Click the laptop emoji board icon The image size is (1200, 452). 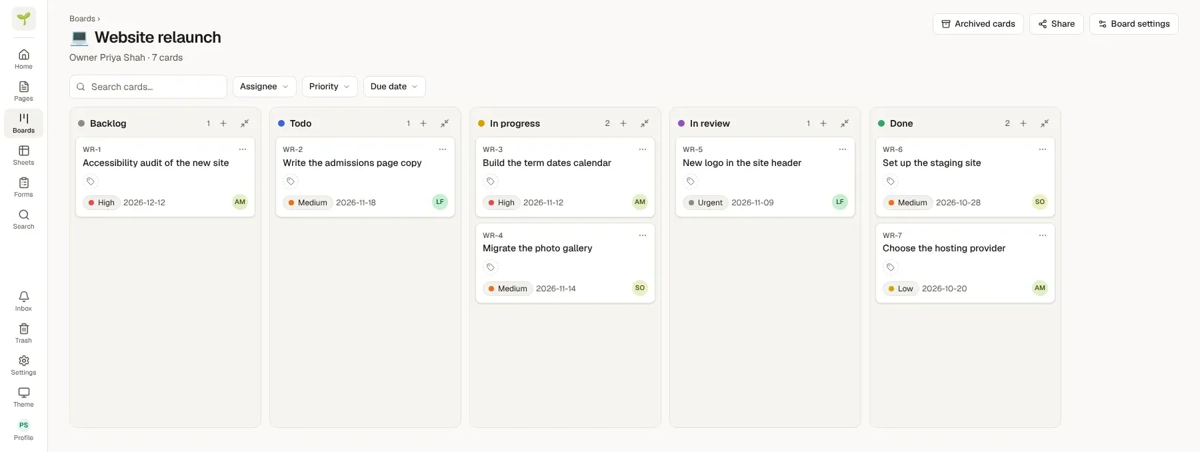click(x=79, y=37)
